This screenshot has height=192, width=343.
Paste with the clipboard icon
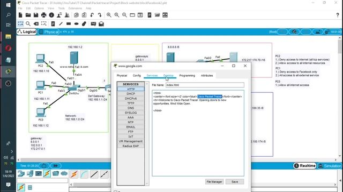[84, 15]
